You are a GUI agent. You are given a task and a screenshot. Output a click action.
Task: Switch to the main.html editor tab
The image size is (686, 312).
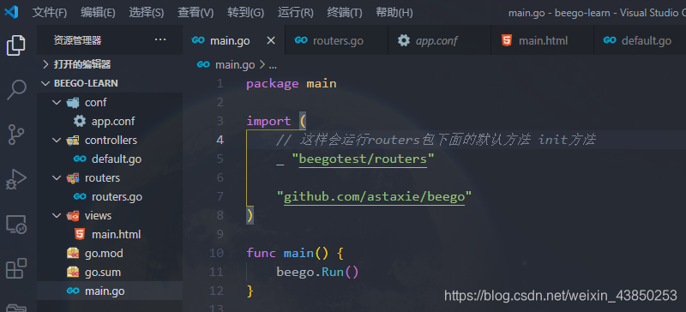tap(543, 40)
